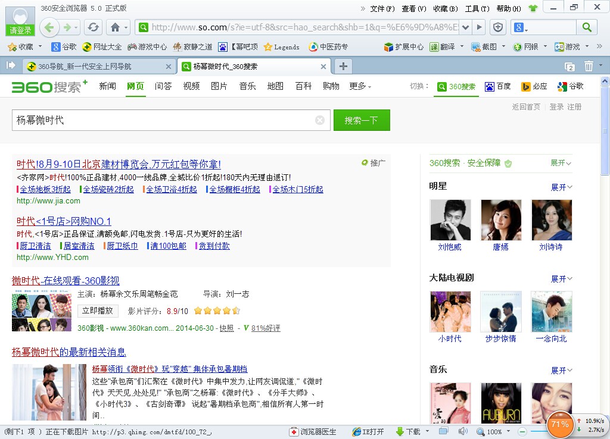Click the 截图 screenshot tool
610x439 pixels.
484,47
